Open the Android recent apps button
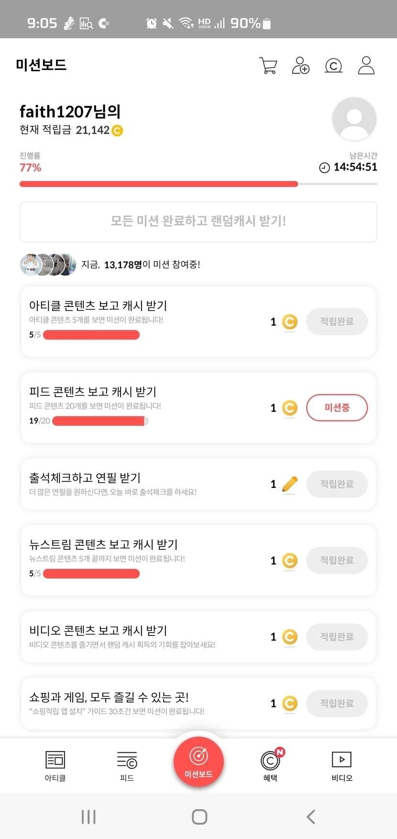The image size is (397, 839). pyautogui.click(x=88, y=816)
